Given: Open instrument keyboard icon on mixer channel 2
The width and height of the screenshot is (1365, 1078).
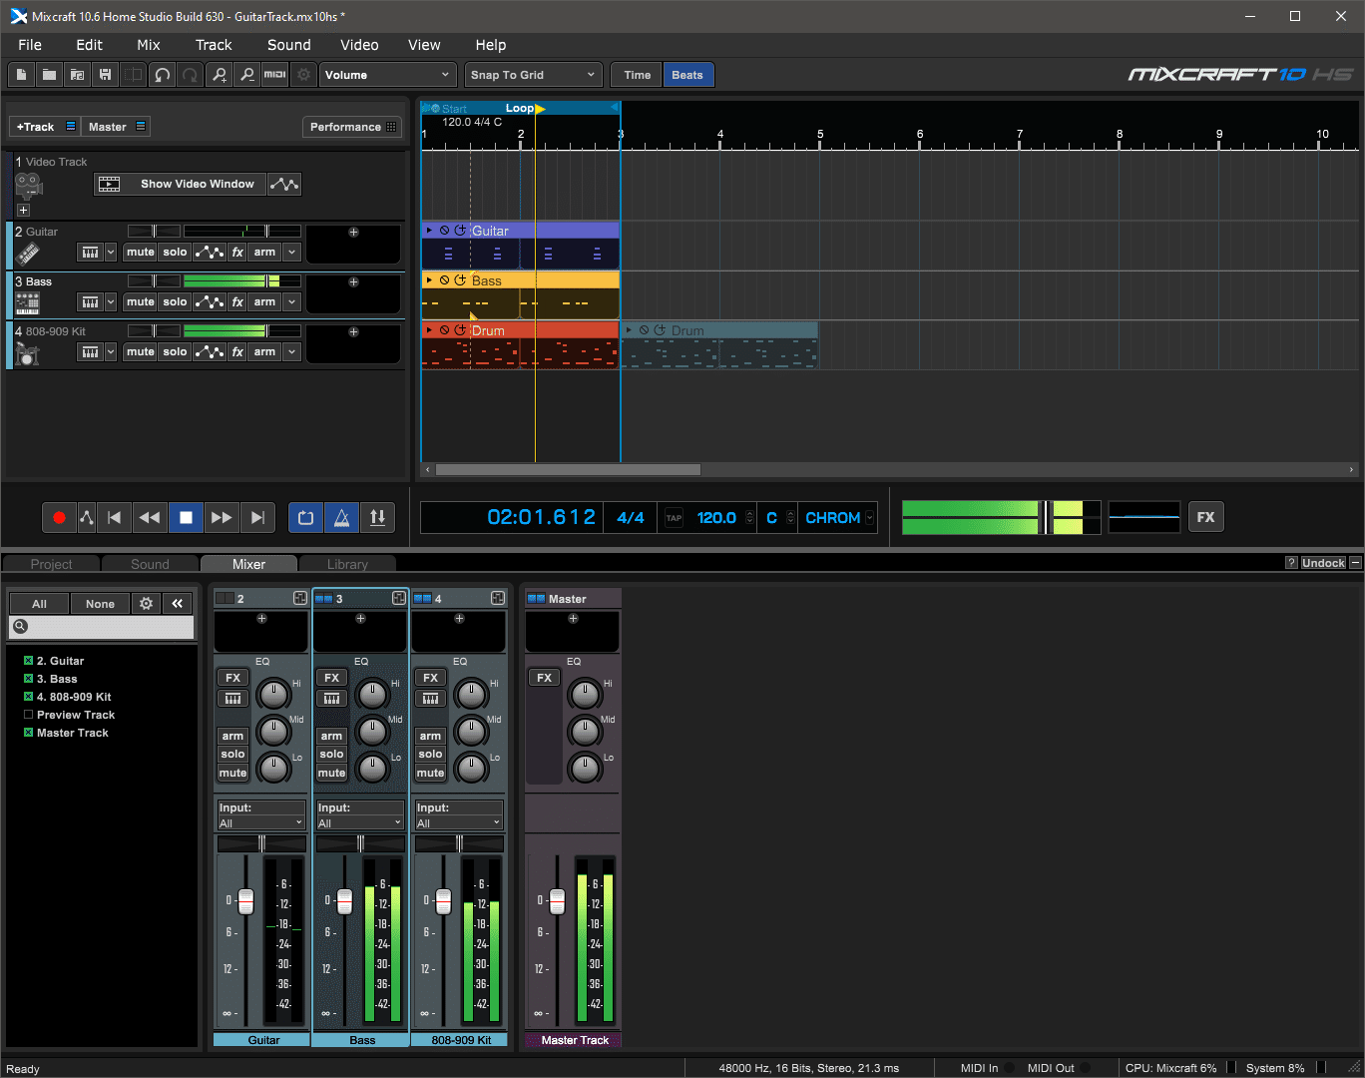Looking at the screenshot, I should click(x=232, y=698).
